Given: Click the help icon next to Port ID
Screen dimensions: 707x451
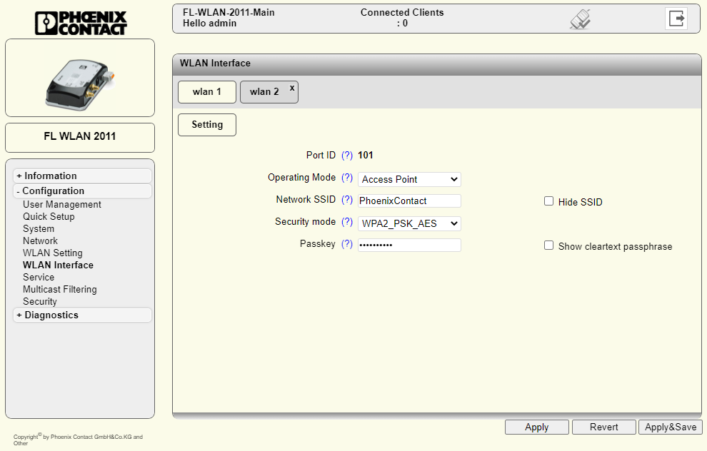Looking at the screenshot, I should pyautogui.click(x=347, y=156).
